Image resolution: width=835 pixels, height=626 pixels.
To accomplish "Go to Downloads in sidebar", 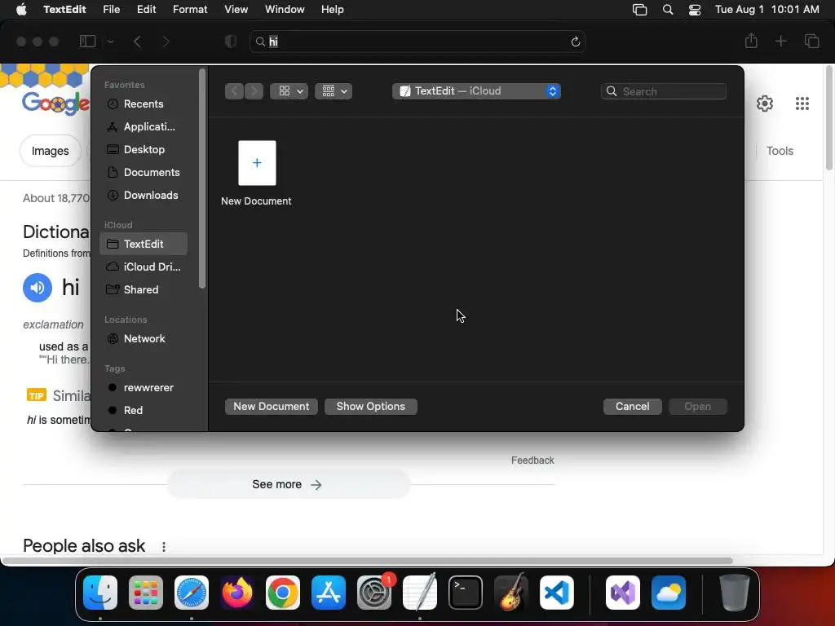I will tap(144, 196).
